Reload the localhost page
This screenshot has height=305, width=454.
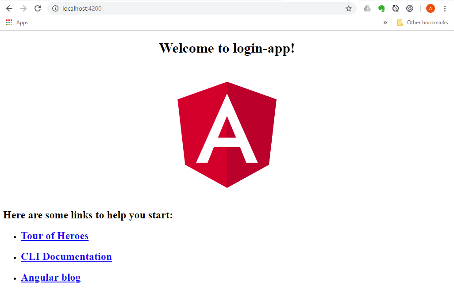tap(38, 8)
